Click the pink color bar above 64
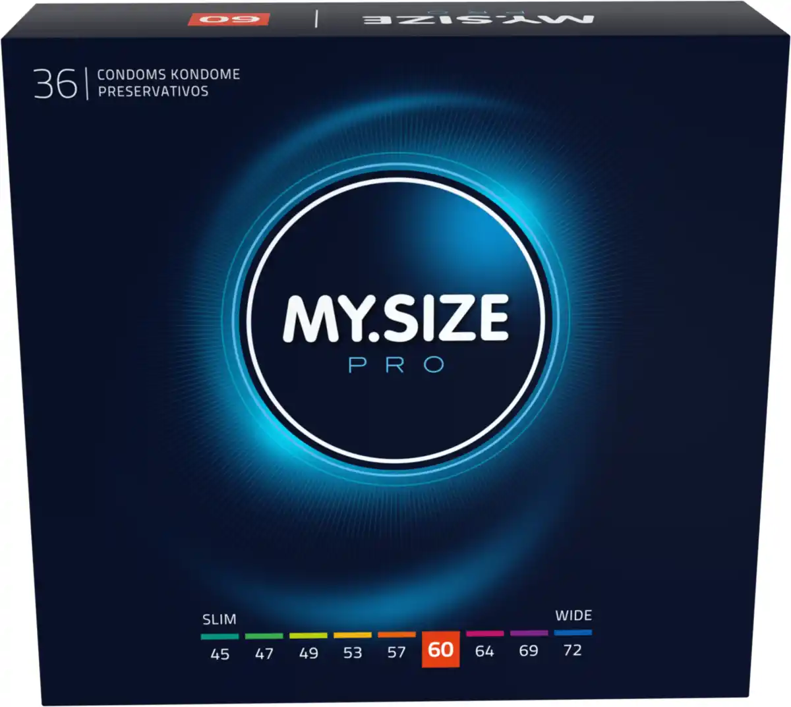The height and width of the screenshot is (707, 791). (x=484, y=633)
